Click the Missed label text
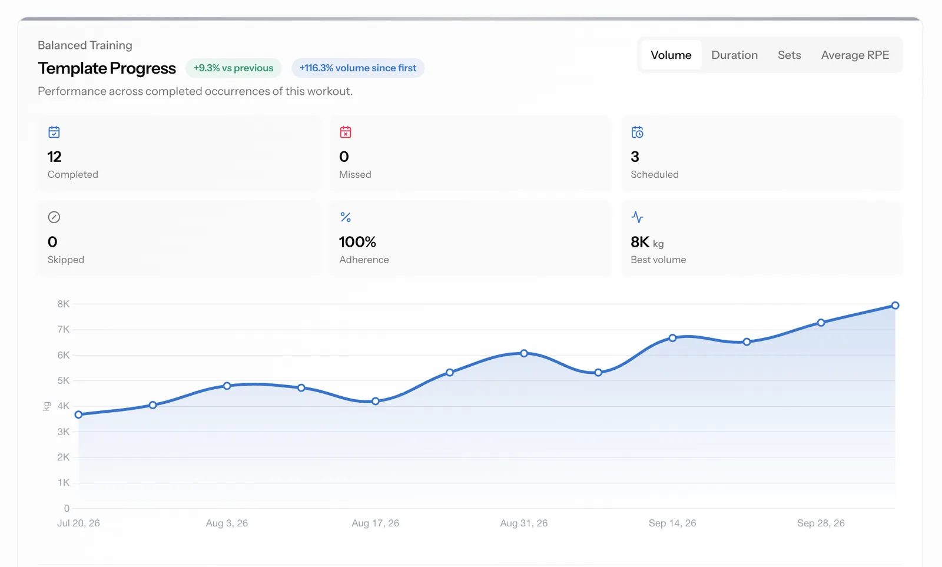The image size is (942, 567). point(355,174)
